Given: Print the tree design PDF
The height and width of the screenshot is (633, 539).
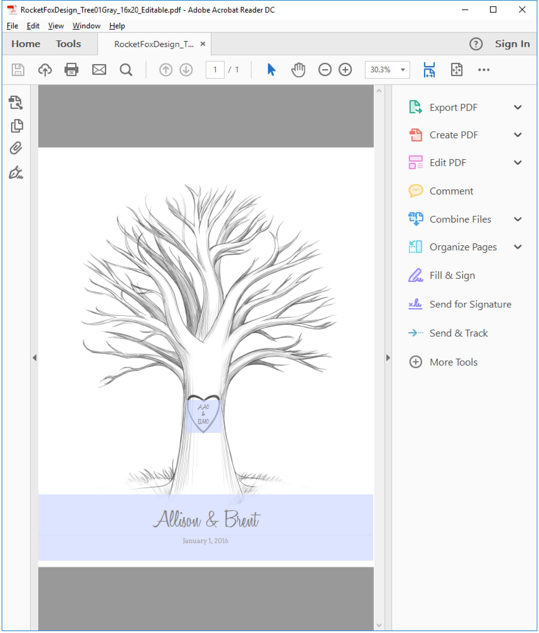Looking at the screenshot, I should (71, 69).
